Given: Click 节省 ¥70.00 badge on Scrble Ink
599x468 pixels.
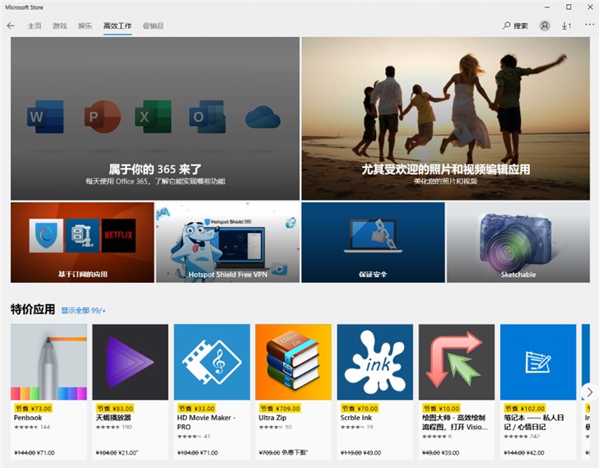Looking at the screenshot, I should [360, 409].
